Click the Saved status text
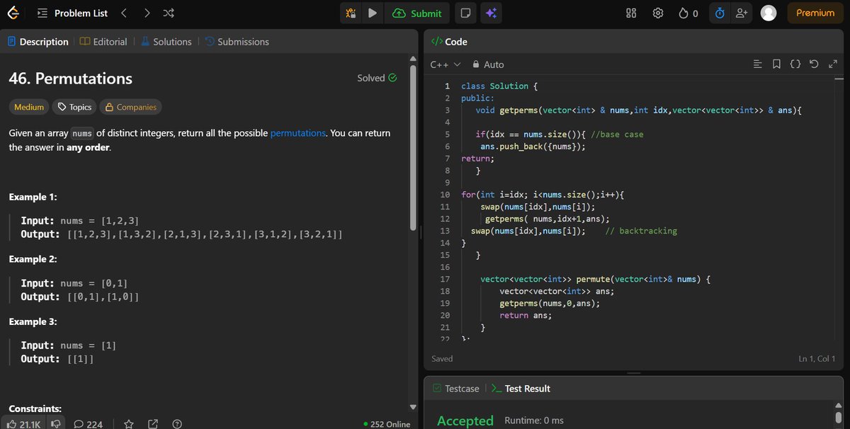The width and height of the screenshot is (850, 429). (x=442, y=359)
